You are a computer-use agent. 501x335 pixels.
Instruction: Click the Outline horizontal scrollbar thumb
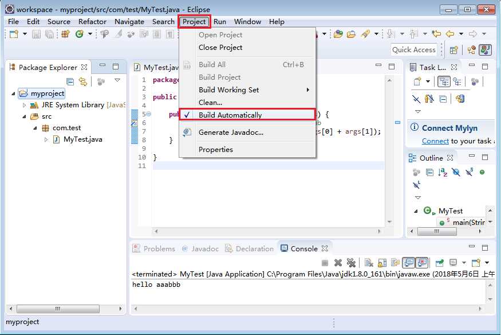(437, 231)
